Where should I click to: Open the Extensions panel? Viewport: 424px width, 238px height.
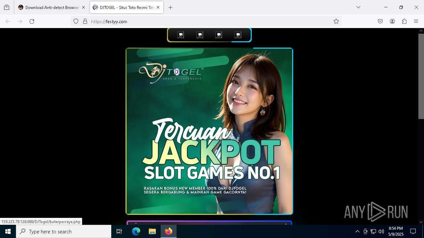click(x=404, y=21)
